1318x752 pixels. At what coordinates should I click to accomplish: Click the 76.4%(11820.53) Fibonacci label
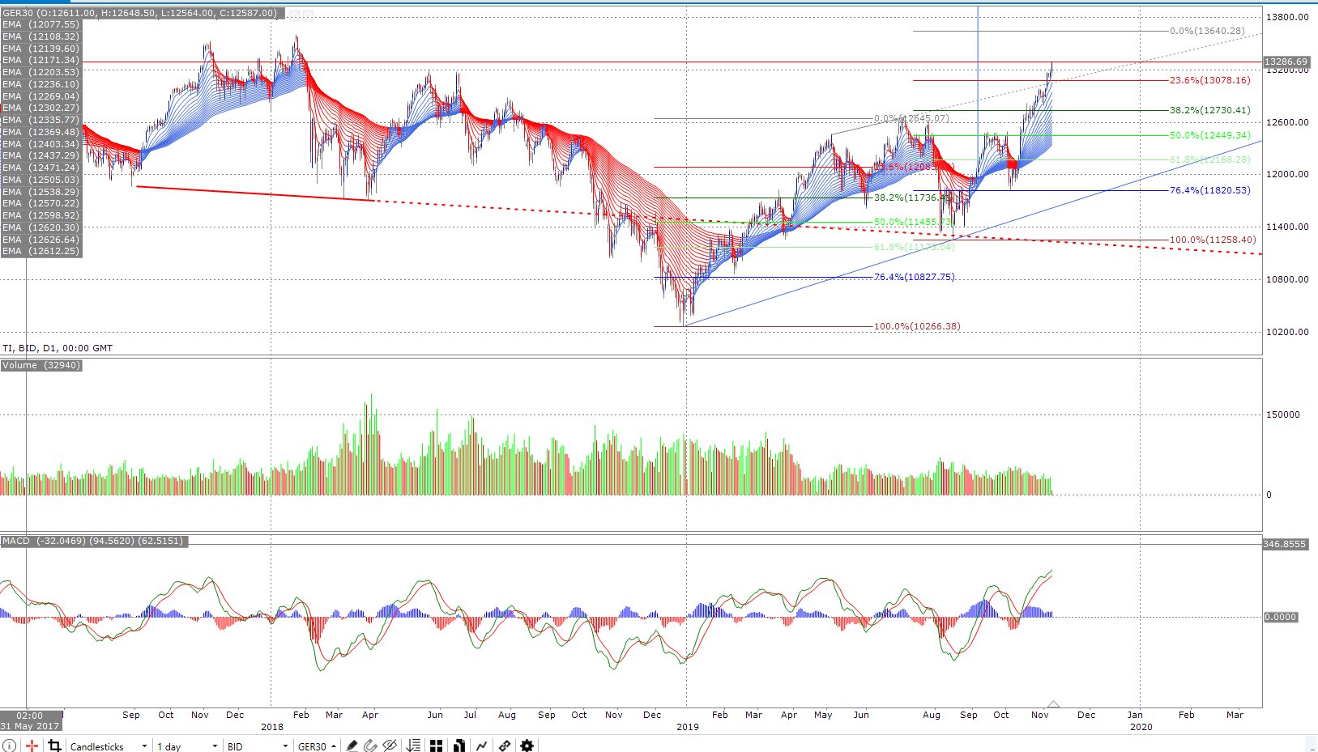(x=1209, y=190)
